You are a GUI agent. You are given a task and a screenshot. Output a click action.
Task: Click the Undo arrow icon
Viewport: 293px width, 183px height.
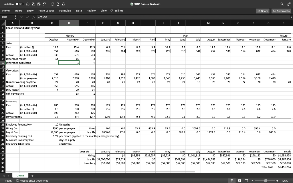pyautogui.click(x=44, y=4)
